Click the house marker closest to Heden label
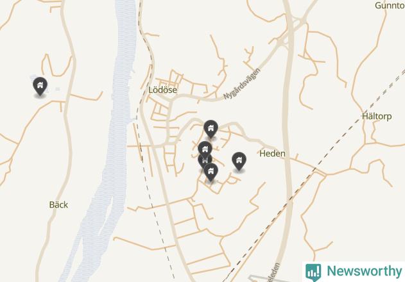405x282 pixels. click(239, 162)
